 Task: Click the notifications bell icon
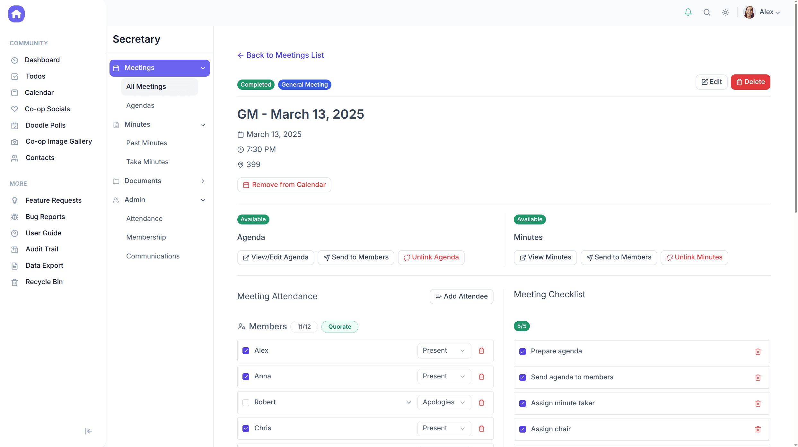point(688,12)
